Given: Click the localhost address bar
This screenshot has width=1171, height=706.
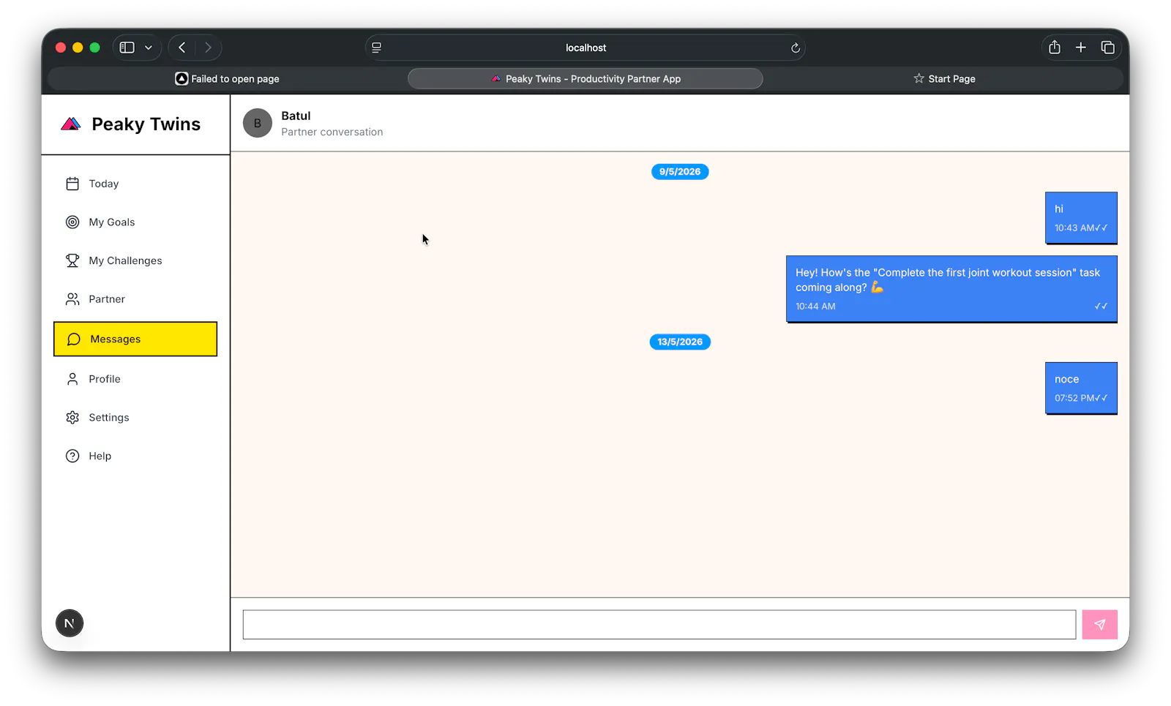Looking at the screenshot, I should point(585,48).
